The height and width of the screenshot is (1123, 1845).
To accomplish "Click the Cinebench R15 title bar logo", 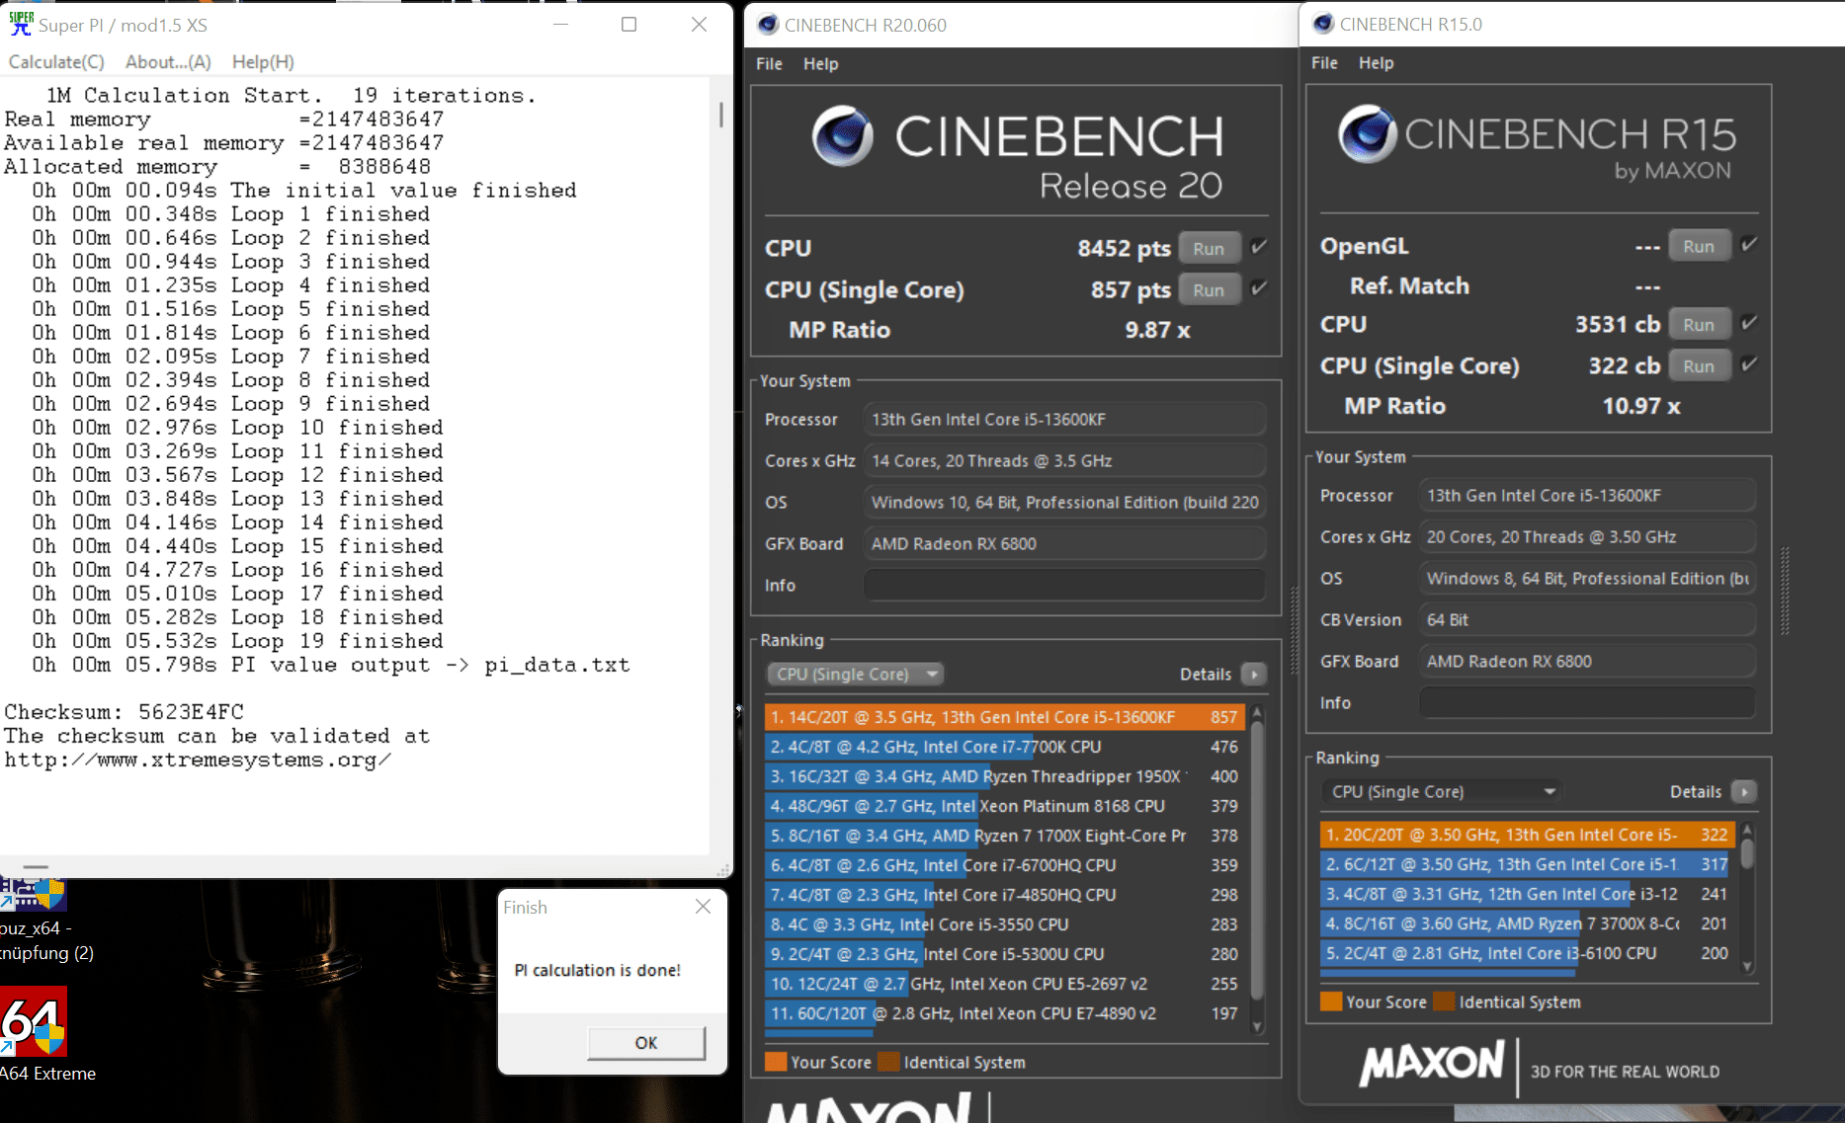I will pos(1323,24).
